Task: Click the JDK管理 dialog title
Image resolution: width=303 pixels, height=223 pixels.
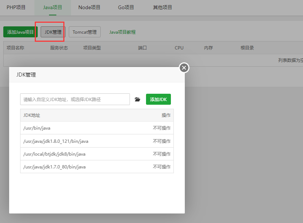Action: [26, 75]
